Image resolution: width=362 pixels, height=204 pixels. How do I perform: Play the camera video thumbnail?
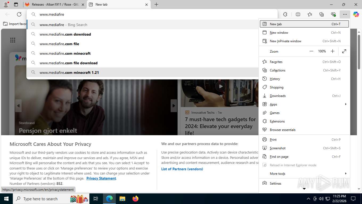tap(220, 86)
